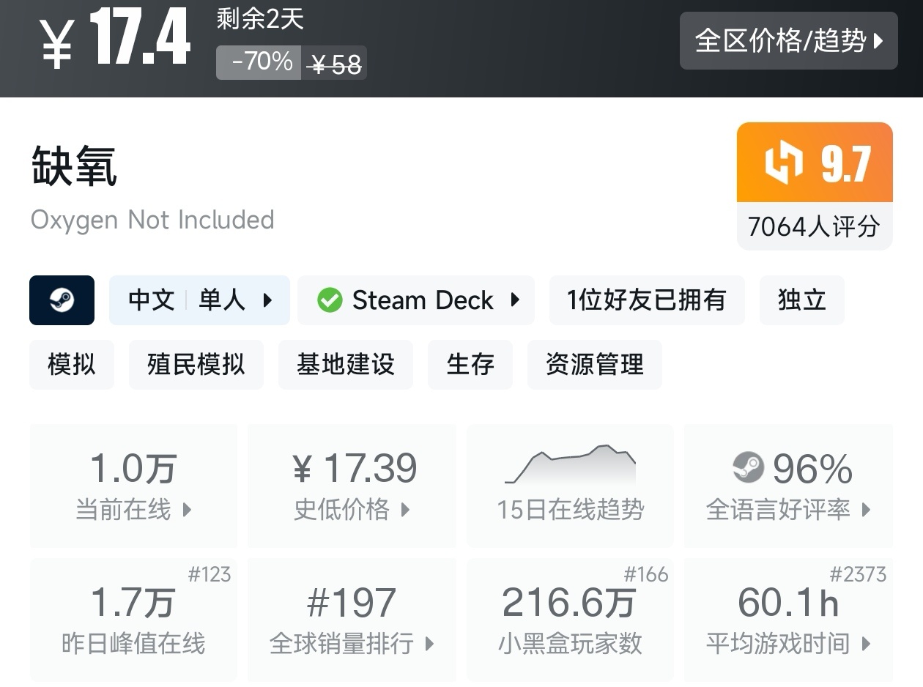
Task: Tap the 基地建设 tag
Action: 345,364
